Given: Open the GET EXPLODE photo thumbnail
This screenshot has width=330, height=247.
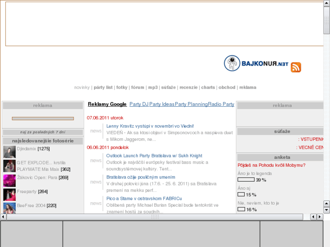Looking at the screenshot, I should pyautogui.click(x=10, y=166).
